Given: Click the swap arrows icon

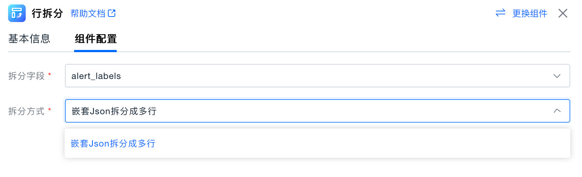Looking at the screenshot, I should click(501, 13).
